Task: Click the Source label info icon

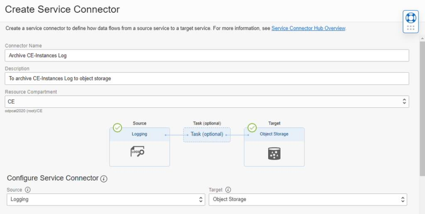Action: tap(28, 190)
